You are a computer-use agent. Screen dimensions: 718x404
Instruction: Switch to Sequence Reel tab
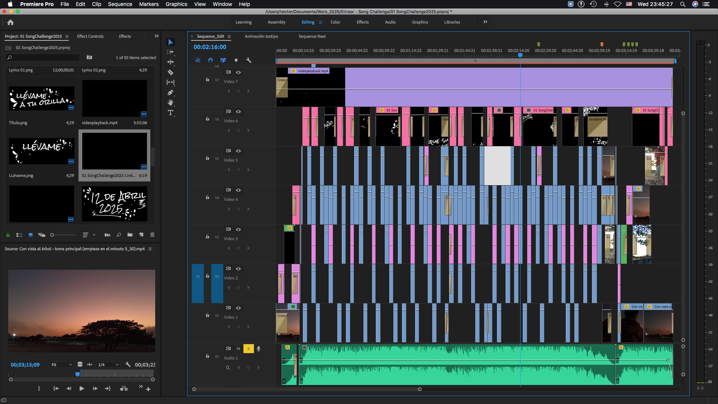(x=312, y=36)
